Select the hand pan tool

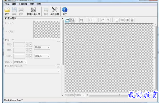pos(67,20)
